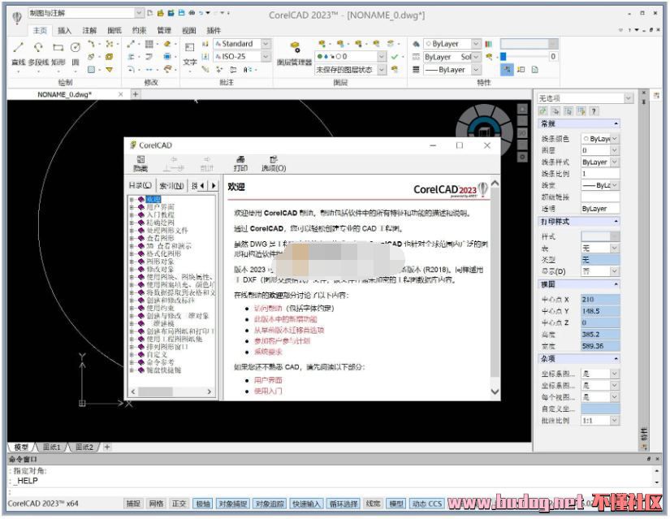Collapse the 常规 section in Properties panel
The height and width of the screenshot is (519, 670).
(616, 123)
